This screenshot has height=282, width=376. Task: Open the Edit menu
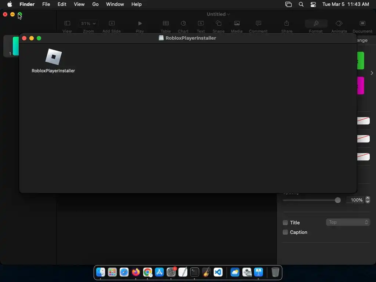click(x=62, y=4)
